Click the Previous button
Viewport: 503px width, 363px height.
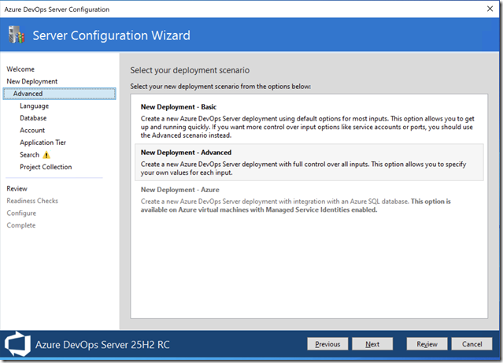(x=327, y=344)
